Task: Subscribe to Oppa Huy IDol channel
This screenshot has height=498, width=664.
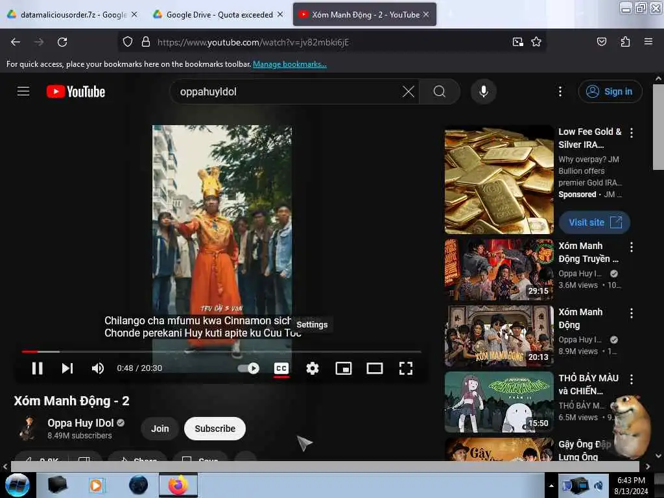Action: pos(215,429)
